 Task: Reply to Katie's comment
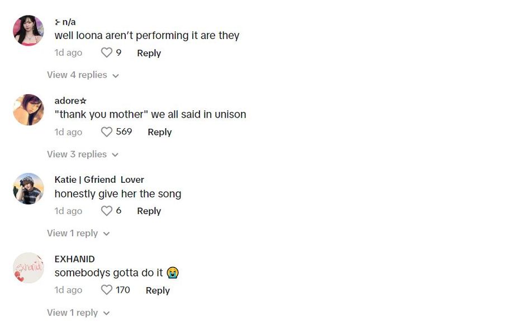coord(149,211)
